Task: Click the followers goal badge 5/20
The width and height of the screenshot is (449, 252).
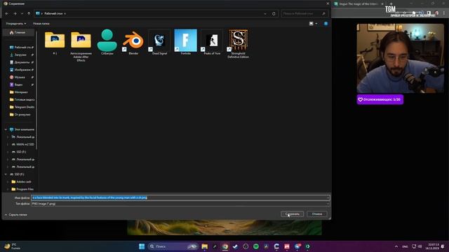Action: click(x=380, y=99)
